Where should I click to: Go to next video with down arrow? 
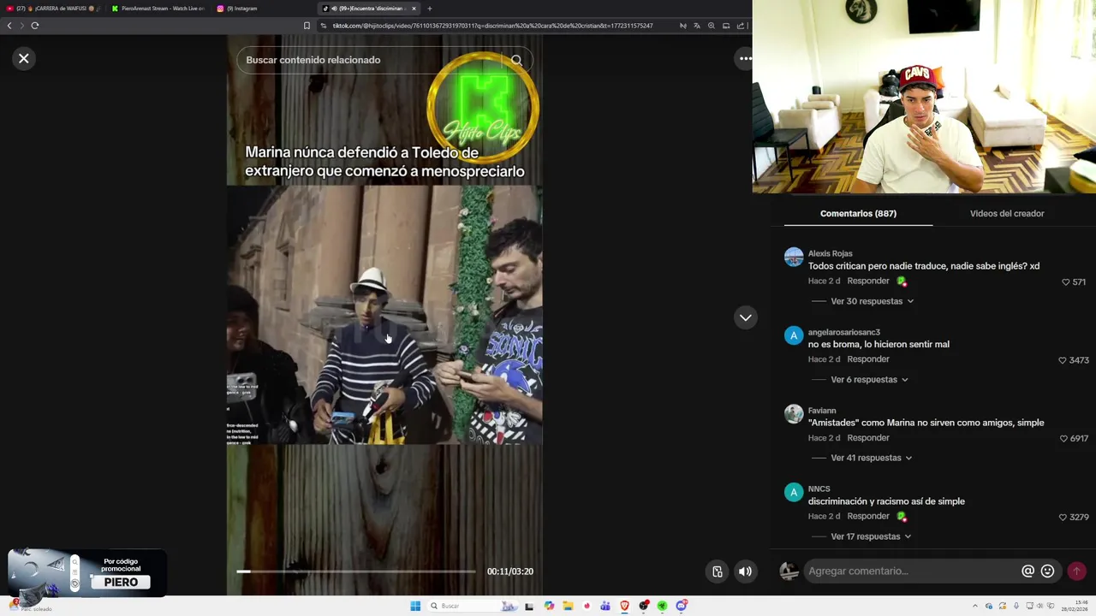[746, 317]
